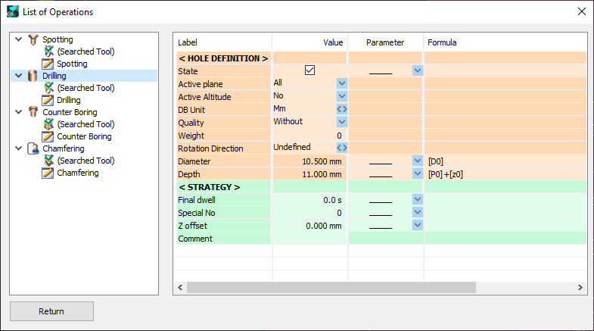Viewport: 594px width, 331px height.
Task: Open the Drilling parameters notepad icon
Action: pos(48,100)
